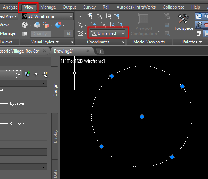Open dropdown arrow beside rotate-X UCS icon
Image resolution: width=208 pixels, height=179 pixels.
[85, 25]
